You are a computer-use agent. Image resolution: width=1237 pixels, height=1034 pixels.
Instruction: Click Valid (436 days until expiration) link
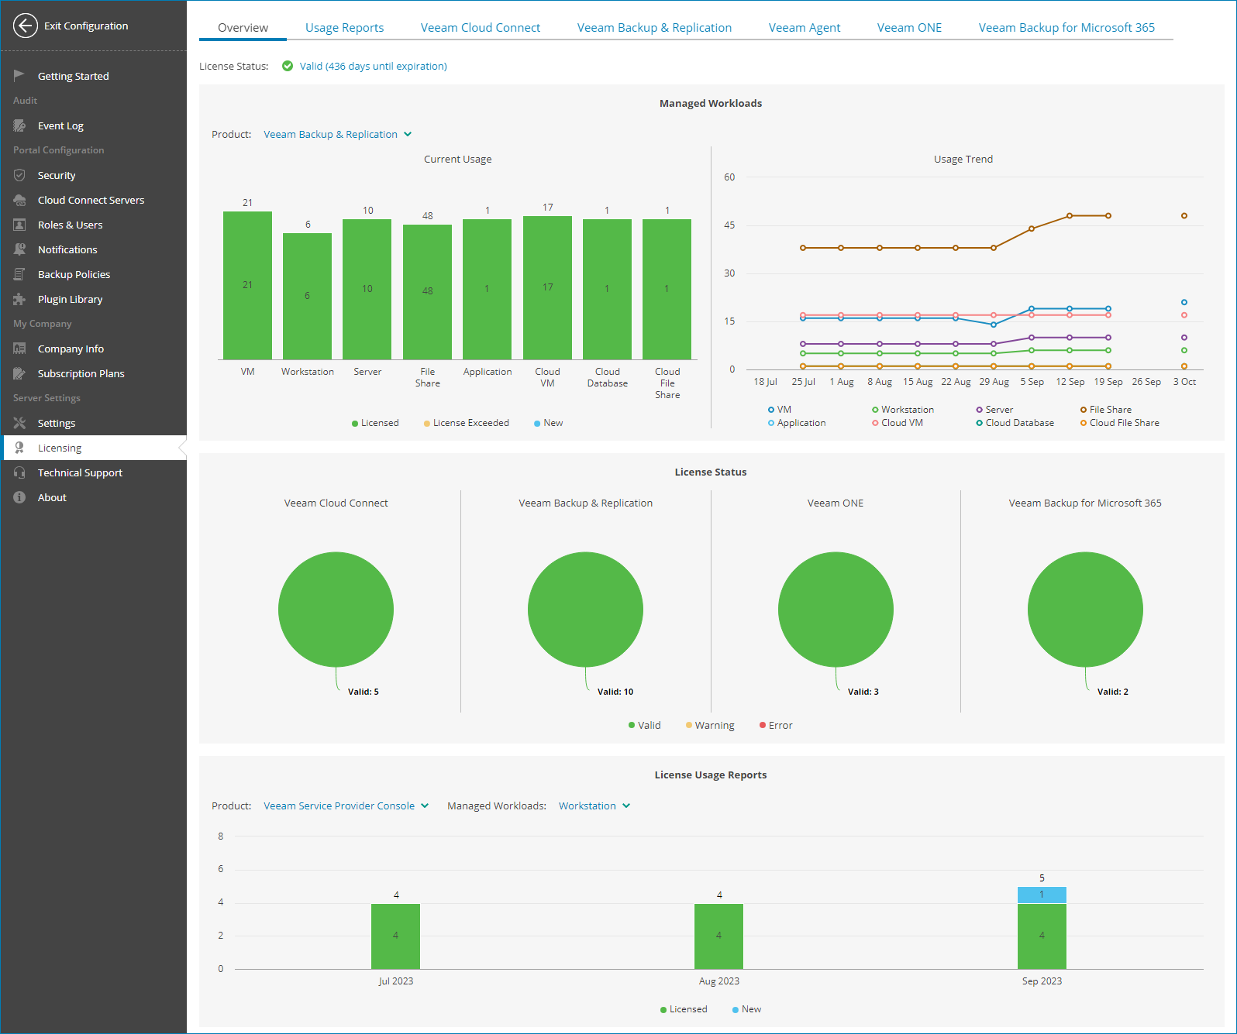(373, 66)
